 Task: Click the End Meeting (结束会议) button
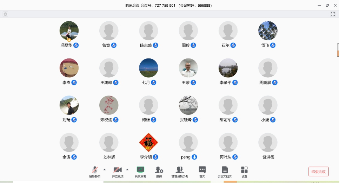(x=318, y=171)
